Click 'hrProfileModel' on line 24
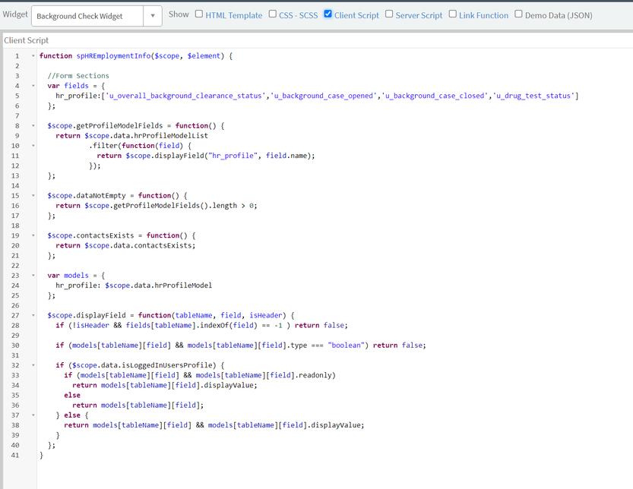This screenshot has width=633, height=489. click(183, 286)
